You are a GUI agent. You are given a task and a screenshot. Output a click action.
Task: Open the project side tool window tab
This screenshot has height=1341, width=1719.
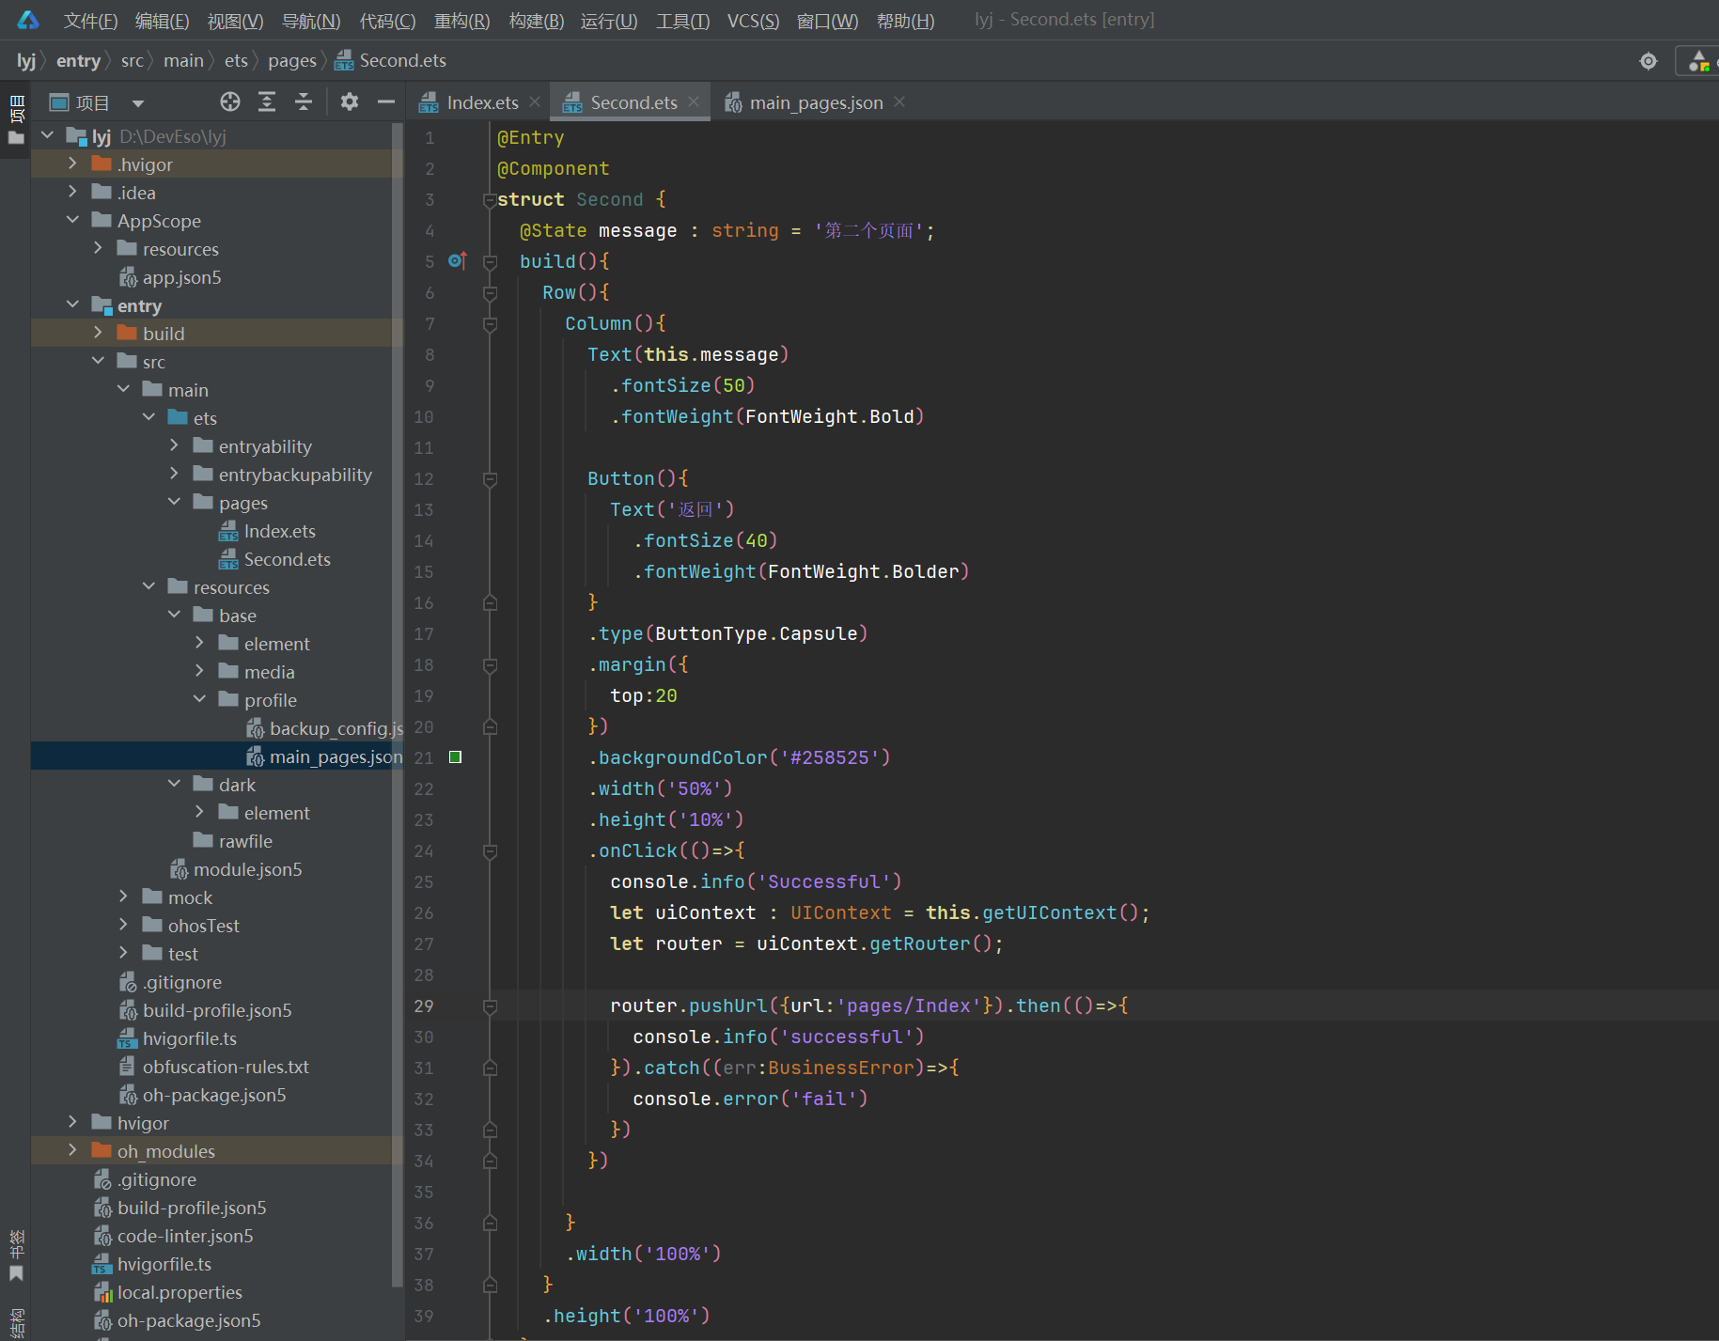point(16,119)
